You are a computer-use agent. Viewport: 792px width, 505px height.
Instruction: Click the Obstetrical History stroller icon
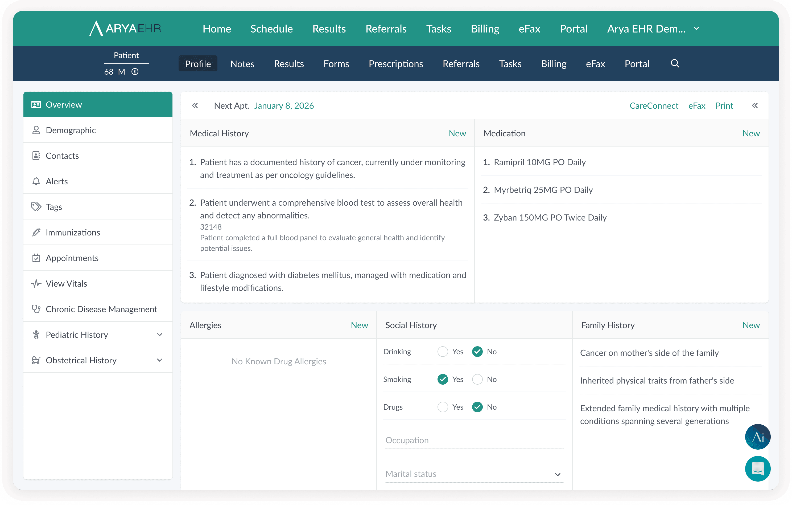pyautogui.click(x=36, y=360)
